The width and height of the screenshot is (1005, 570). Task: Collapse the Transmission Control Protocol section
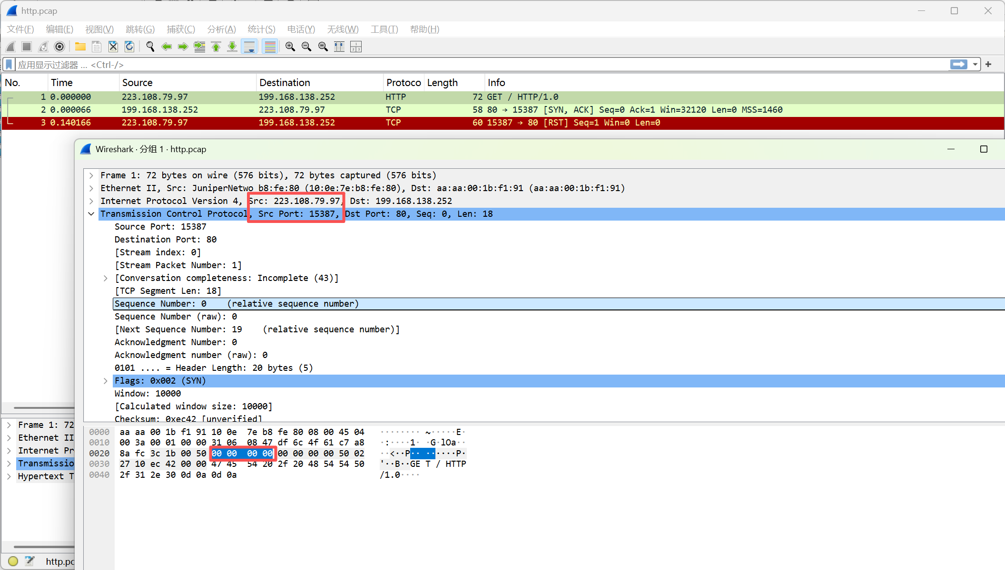91,214
